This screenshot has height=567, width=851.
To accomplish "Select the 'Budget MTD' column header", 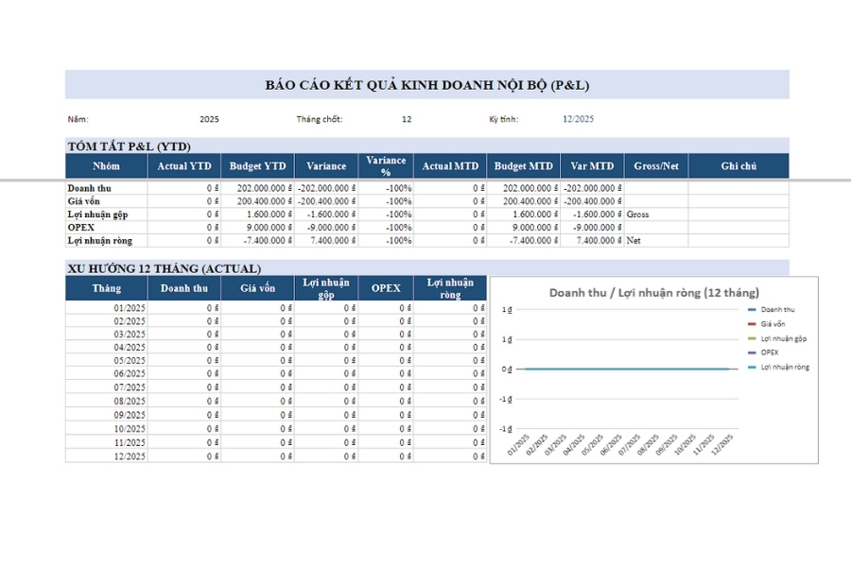I will [523, 166].
